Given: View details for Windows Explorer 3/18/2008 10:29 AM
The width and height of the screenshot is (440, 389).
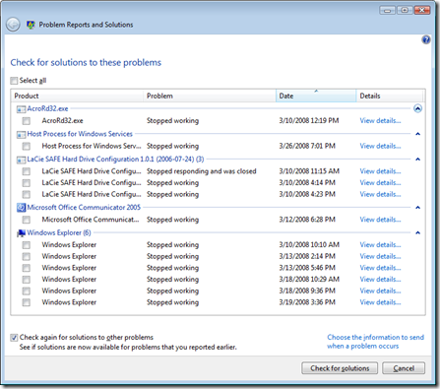Looking at the screenshot, I should click(380, 280).
